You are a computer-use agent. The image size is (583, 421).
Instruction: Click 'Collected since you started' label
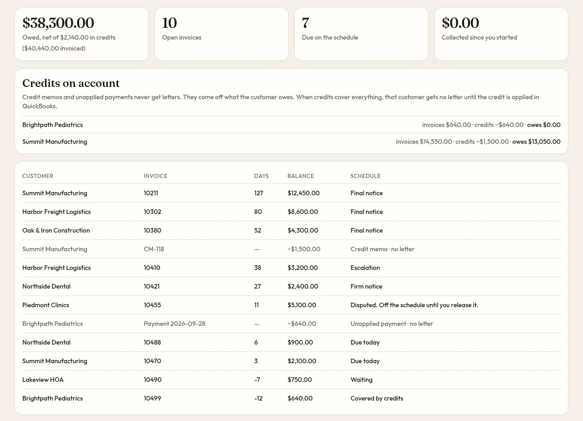(x=479, y=38)
